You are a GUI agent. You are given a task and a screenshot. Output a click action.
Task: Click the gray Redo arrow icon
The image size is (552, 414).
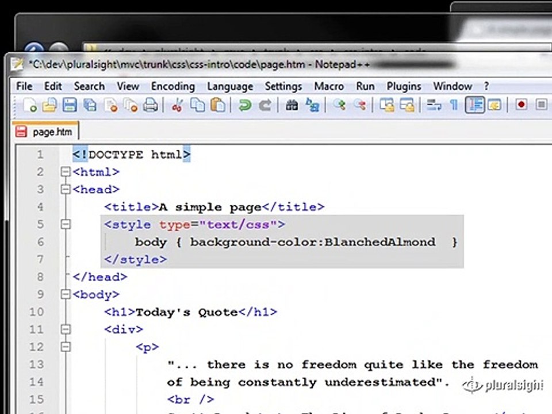[265, 105]
